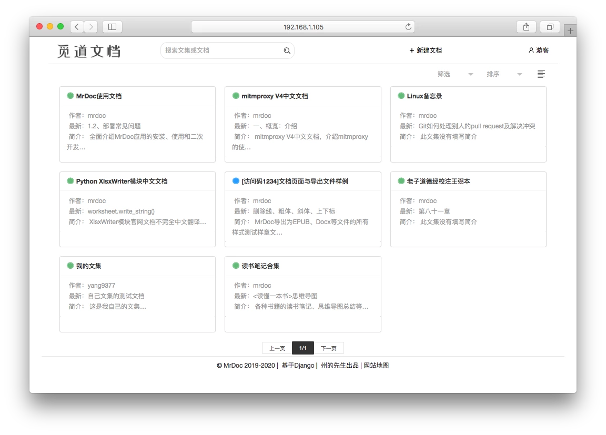Screen dimensions: 606x435
Task: Click the Safari share icon
Action: pyautogui.click(x=526, y=26)
